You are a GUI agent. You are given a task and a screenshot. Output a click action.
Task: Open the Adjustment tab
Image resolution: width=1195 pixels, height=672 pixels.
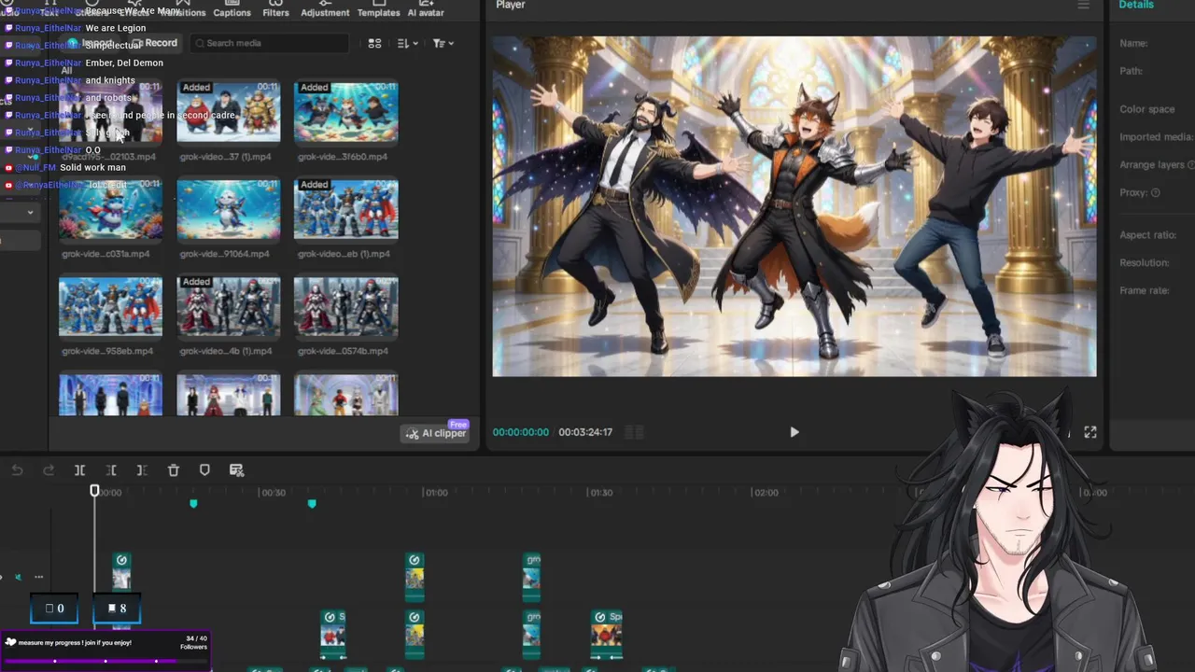[325, 9]
